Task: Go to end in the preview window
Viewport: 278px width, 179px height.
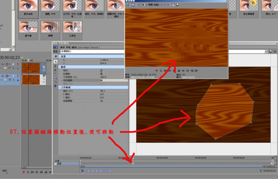Action: 188,70
